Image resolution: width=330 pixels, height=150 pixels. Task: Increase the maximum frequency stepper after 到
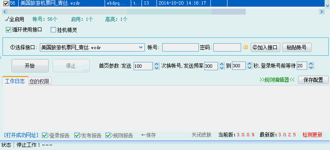point(249,64)
